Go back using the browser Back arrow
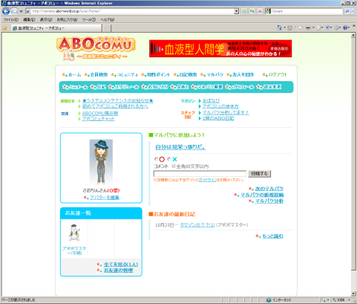 point(6,11)
